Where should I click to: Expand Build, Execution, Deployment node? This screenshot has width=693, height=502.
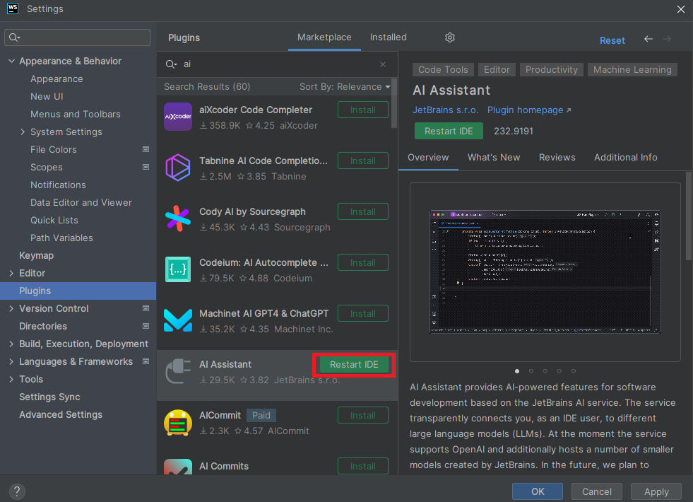click(x=11, y=344)
